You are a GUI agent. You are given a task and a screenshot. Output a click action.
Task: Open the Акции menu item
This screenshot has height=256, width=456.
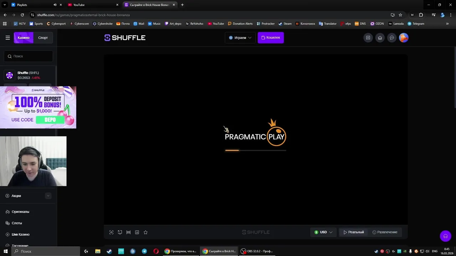pos(16,196)
